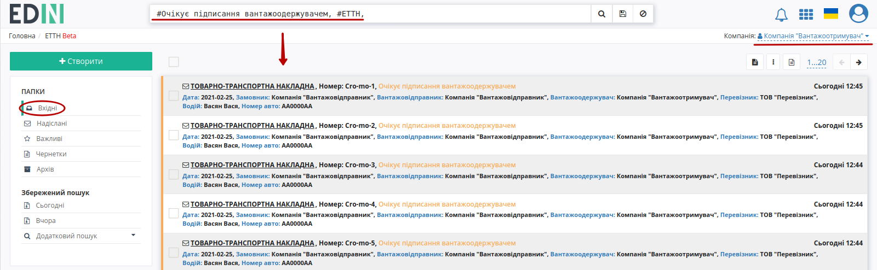Click the filled document icon button
877x270 pixels.
coord(755,62)
